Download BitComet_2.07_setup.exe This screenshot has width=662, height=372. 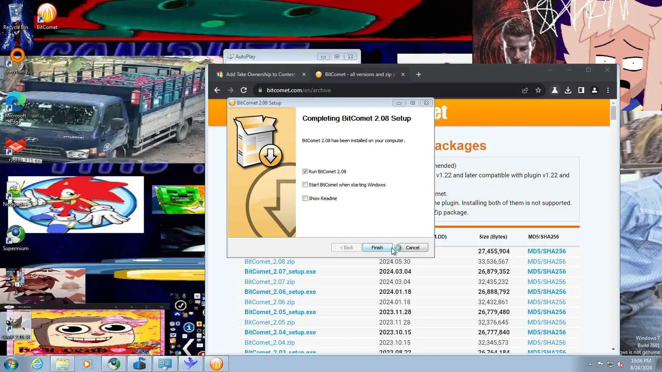[x=280, y=272]
